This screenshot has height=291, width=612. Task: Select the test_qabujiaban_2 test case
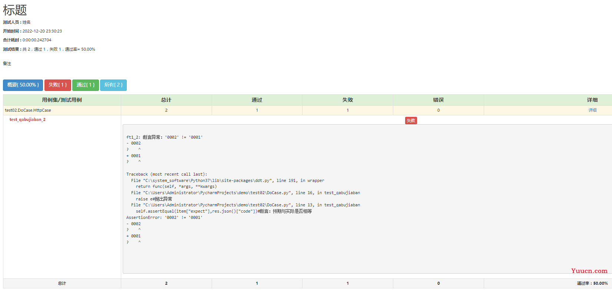click(27, 119)
